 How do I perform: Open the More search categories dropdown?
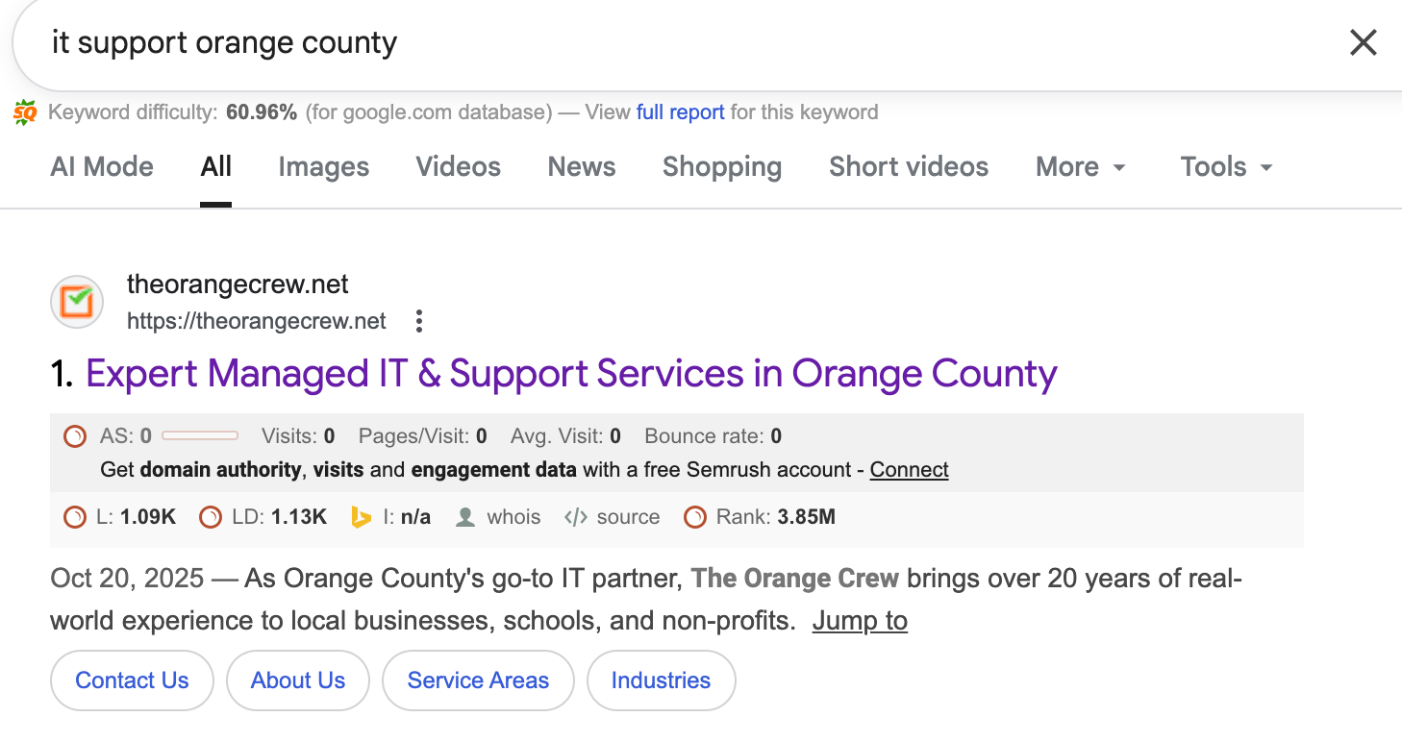click(x=1079, y=166)
